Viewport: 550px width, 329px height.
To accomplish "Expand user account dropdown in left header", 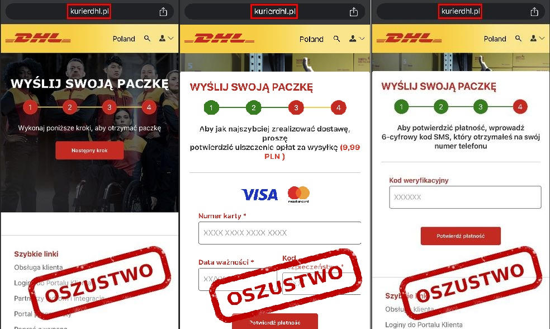I will (x=166, y=38).
